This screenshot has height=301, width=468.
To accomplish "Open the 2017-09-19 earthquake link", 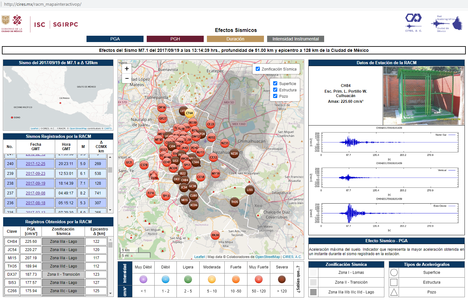I will [35, 183].
